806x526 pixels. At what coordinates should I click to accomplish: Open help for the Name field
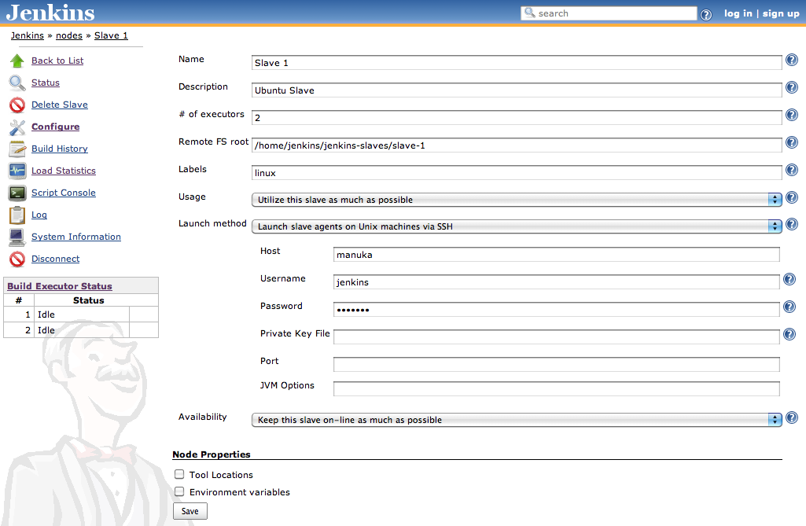pyautogui.click(x=792, y=60)
